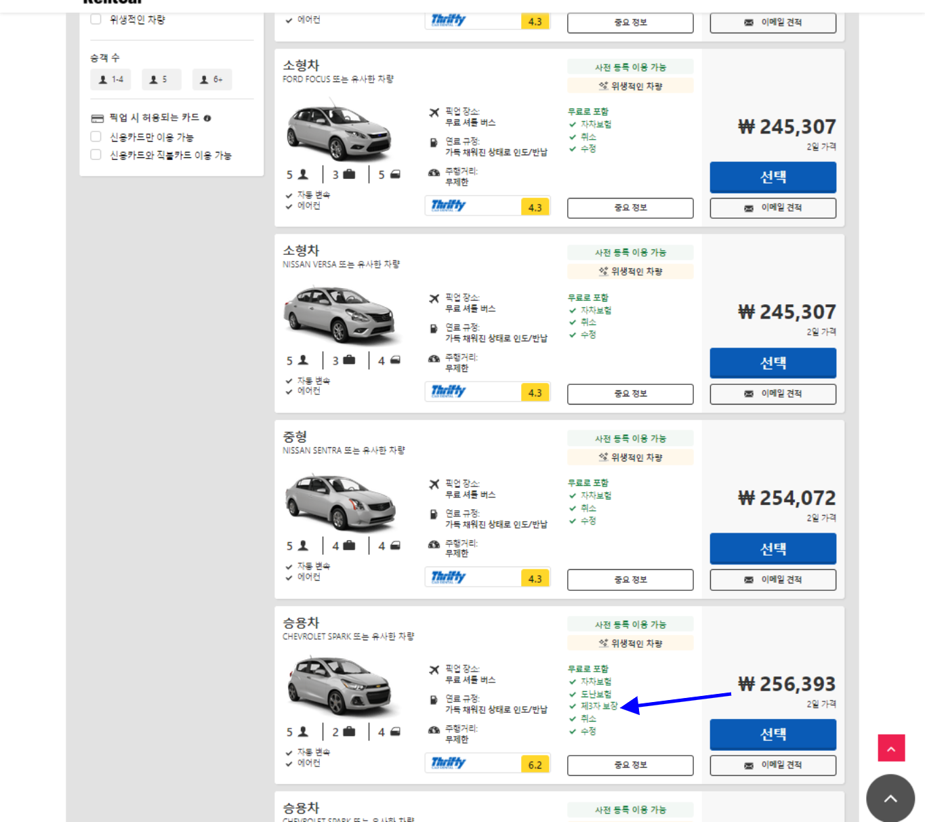Click 이메일 견적 button at top card
Viewport: 925px width, 822px height.
click(773, 22)
